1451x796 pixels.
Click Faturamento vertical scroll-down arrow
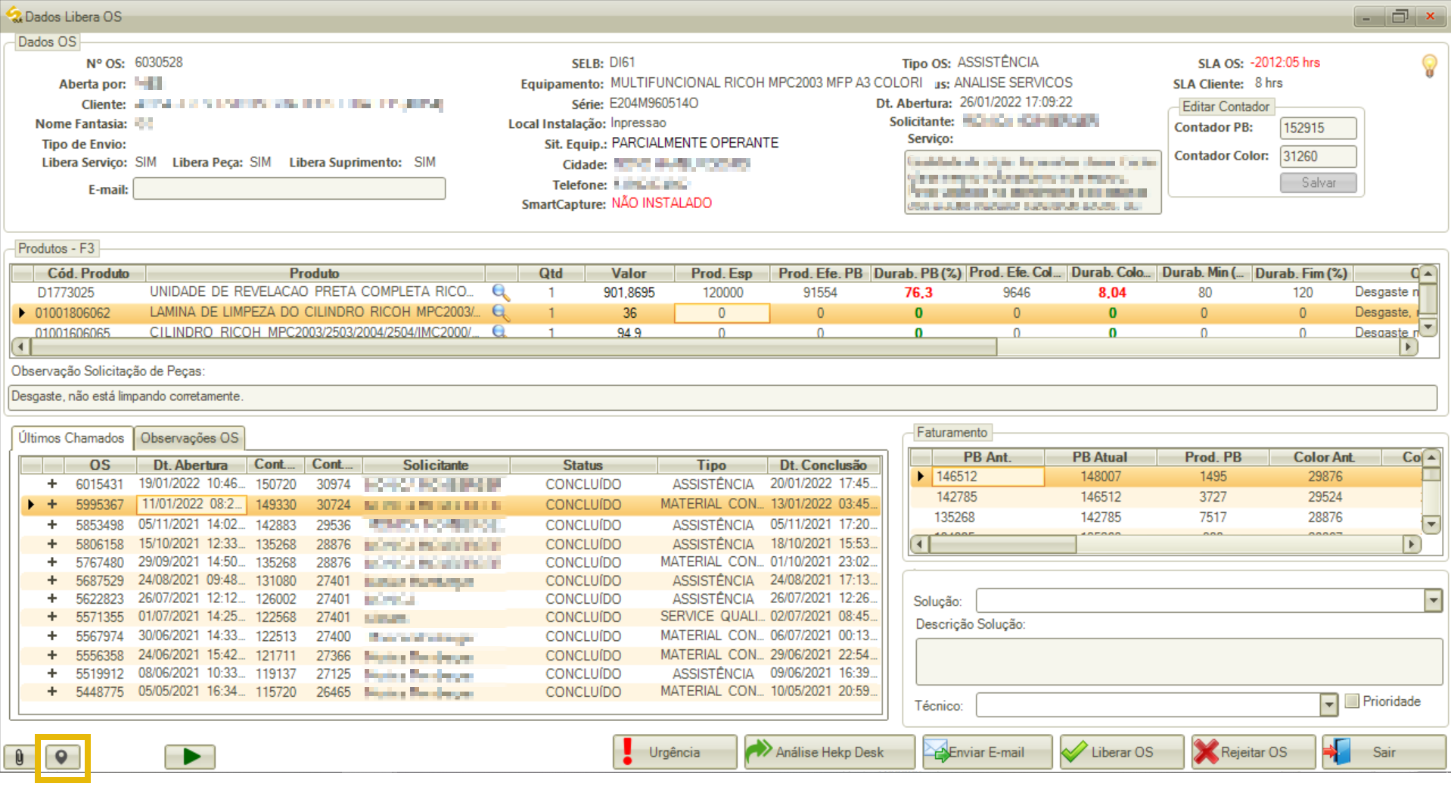coord(1431,524)
